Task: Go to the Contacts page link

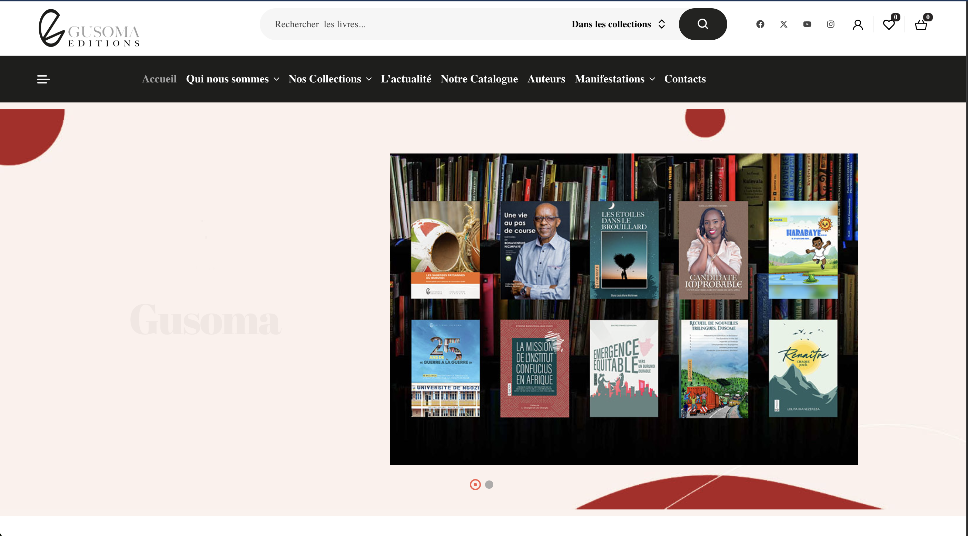Action: (685, 79)
